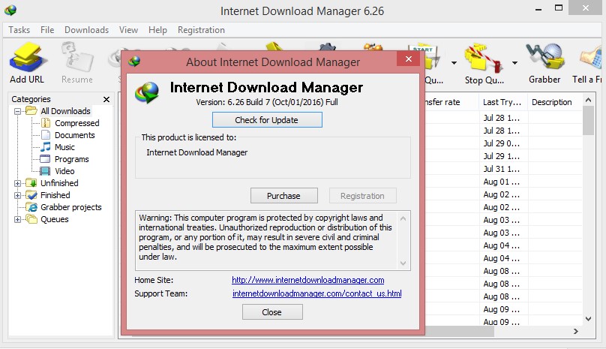
Task: Expand the Unfinished tree node
Action: 17,183
